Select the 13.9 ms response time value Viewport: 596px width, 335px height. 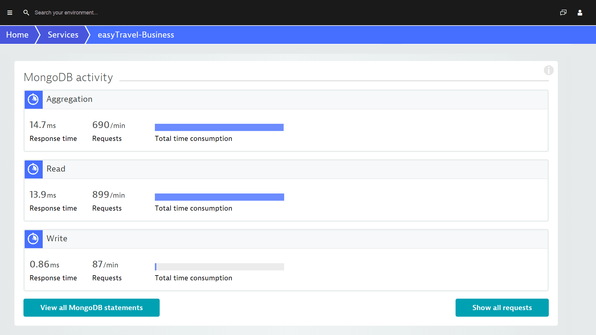coord(43,195)
